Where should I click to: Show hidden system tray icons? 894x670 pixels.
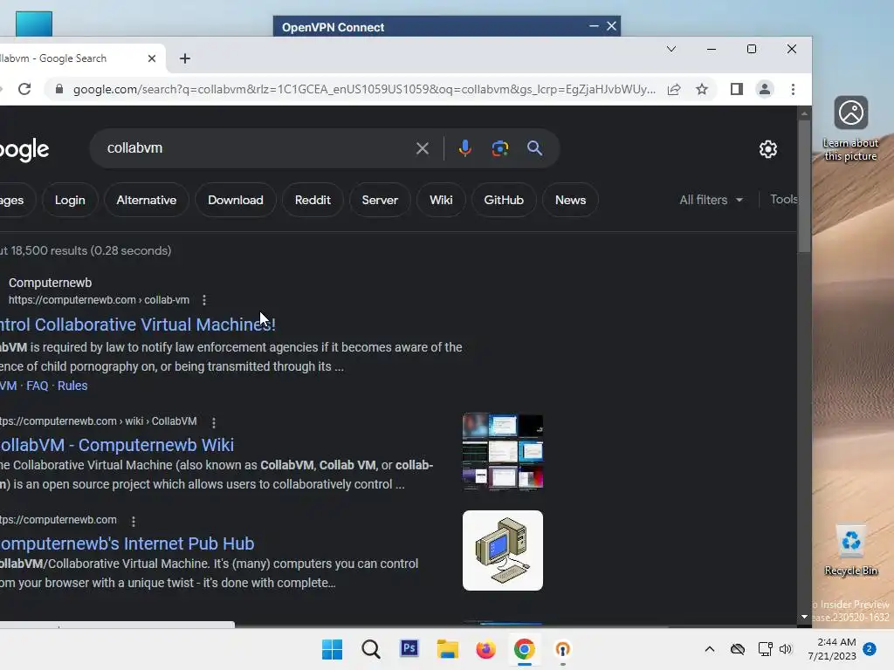pos(709,649)
